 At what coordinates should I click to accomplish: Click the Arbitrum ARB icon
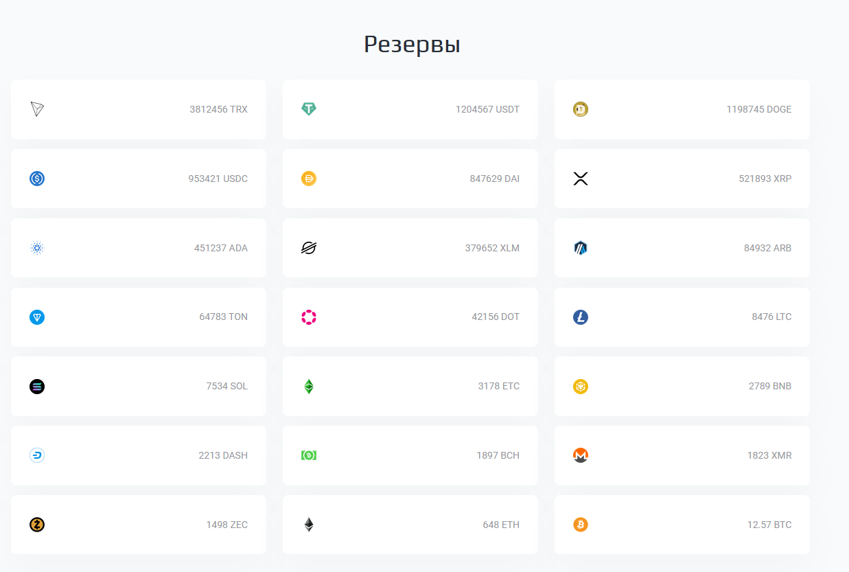coord(581,248)
